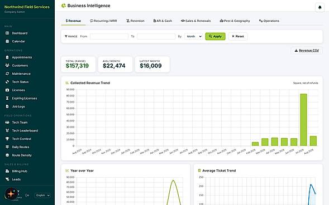Open Tech Leaderboard from sidebar
The height and width of the screenshot is (205, 329).
[x=25, y=130]
